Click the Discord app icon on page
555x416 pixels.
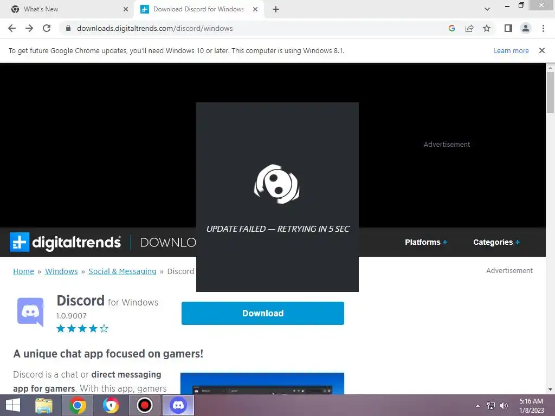click(30, 311)
